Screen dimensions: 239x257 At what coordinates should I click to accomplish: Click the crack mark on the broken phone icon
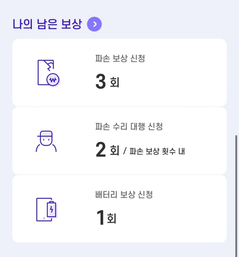point(50,65)
